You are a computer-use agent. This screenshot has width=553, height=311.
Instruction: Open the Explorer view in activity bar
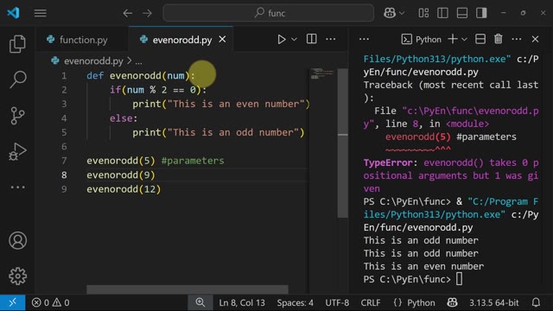[x=17, y=44]
